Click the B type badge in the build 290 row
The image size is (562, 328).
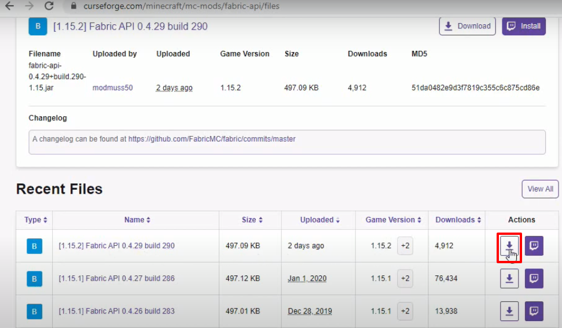tap(34, 246)
